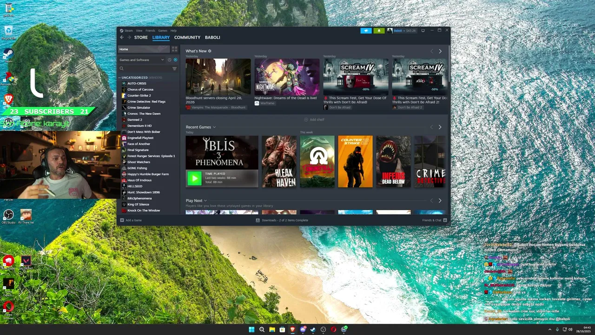Open the Games and Software filter dropdown

(142, 60)
